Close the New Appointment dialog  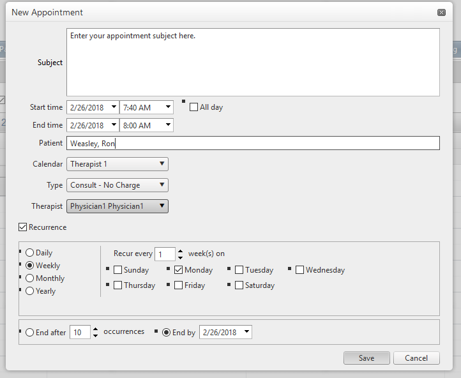[441, 12]
